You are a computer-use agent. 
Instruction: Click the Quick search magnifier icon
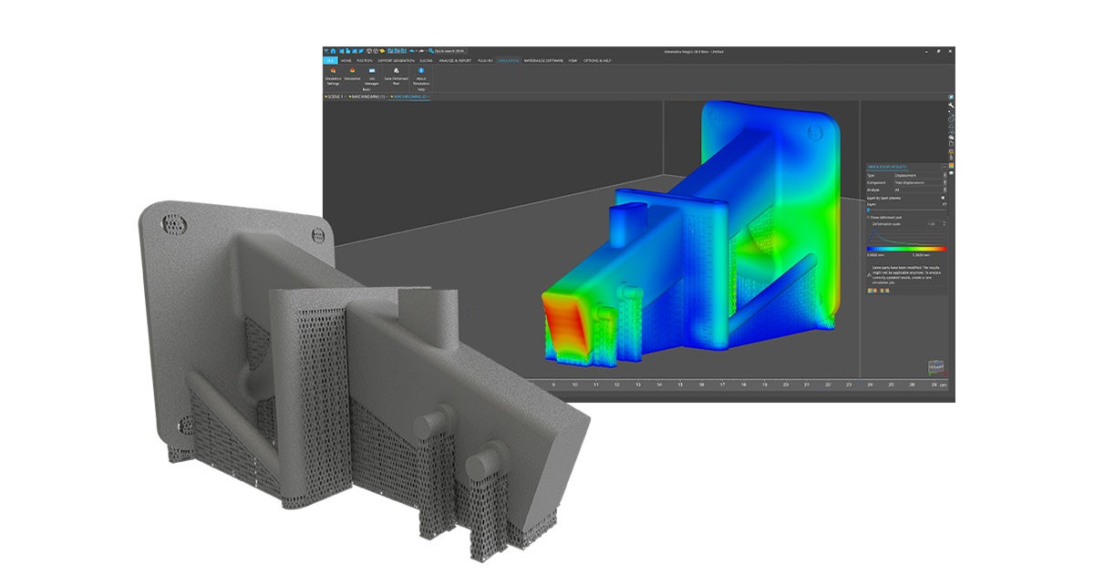pyautogui.click(x=430, y=48)
